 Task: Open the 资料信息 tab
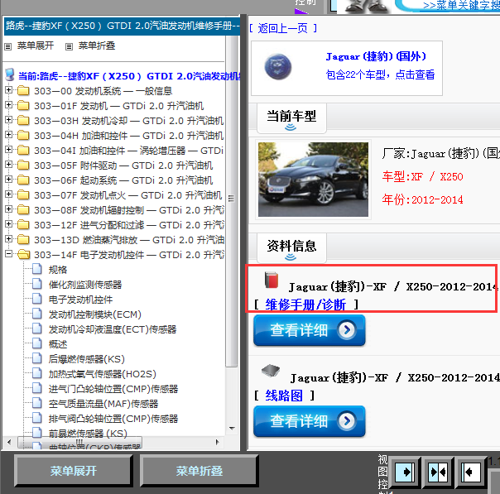pos(291,248)
